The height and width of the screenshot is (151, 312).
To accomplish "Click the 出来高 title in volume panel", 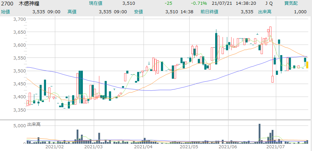I will coord(34,125).
